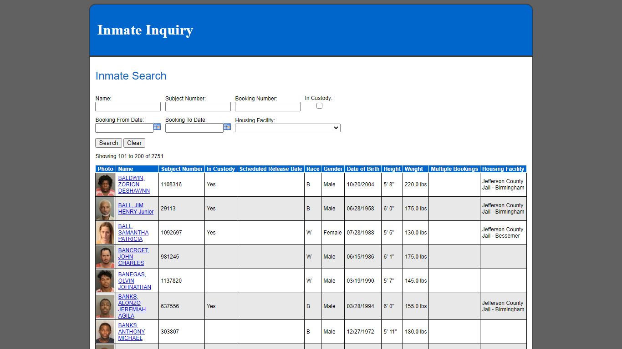The image size is (622, 349).
Task: Click Jefferson County Jail - Bessemer cell
Action: point(503,233)
